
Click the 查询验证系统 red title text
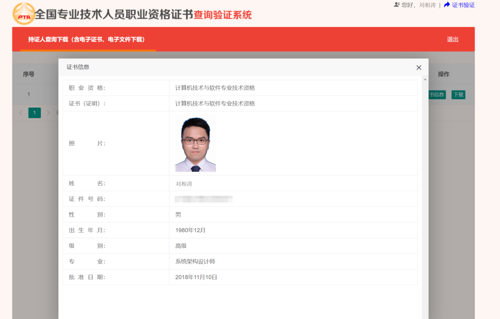pos(223,15)
